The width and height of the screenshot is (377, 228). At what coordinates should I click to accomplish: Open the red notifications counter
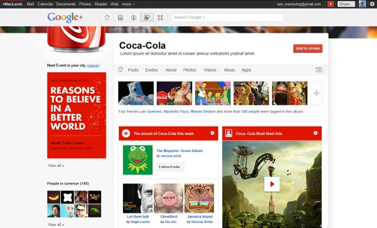pos(331,4)
